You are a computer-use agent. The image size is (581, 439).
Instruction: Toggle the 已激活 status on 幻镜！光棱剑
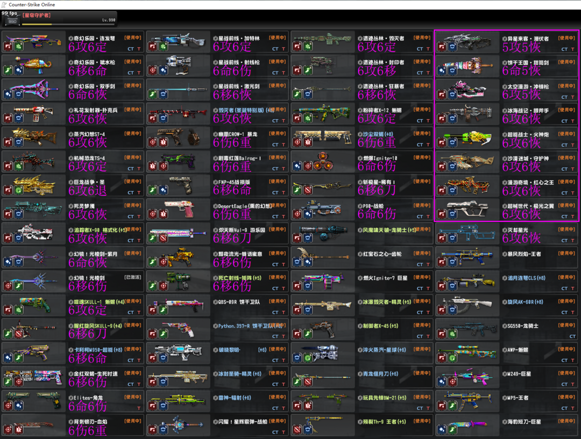tap(133, 277)
